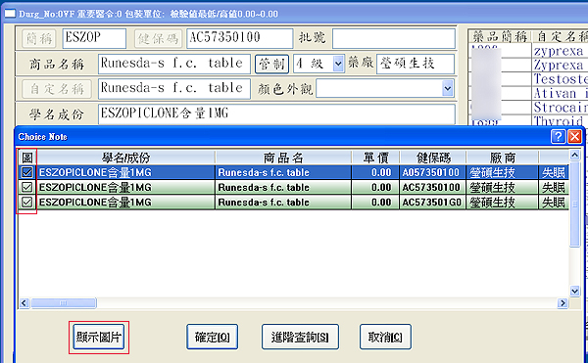Open the 4 級 control level dropdown

point(338,64)
